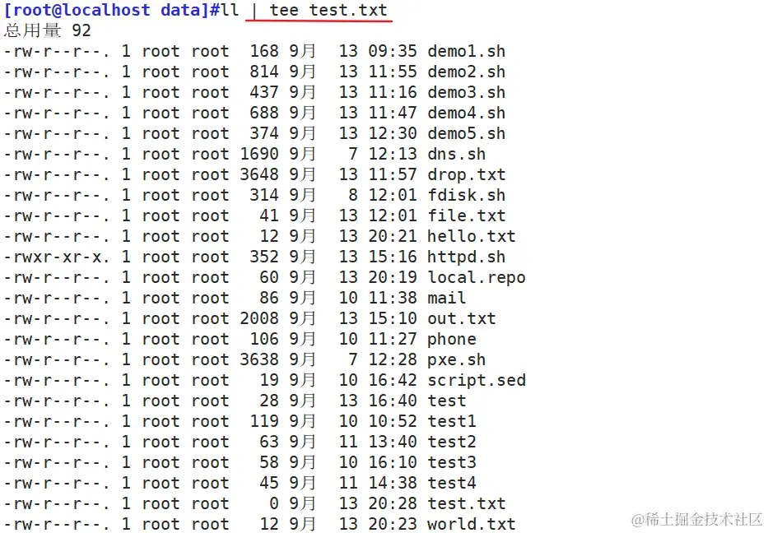
Task: Click the demo1.sh filename
Action: coord(466,52)
